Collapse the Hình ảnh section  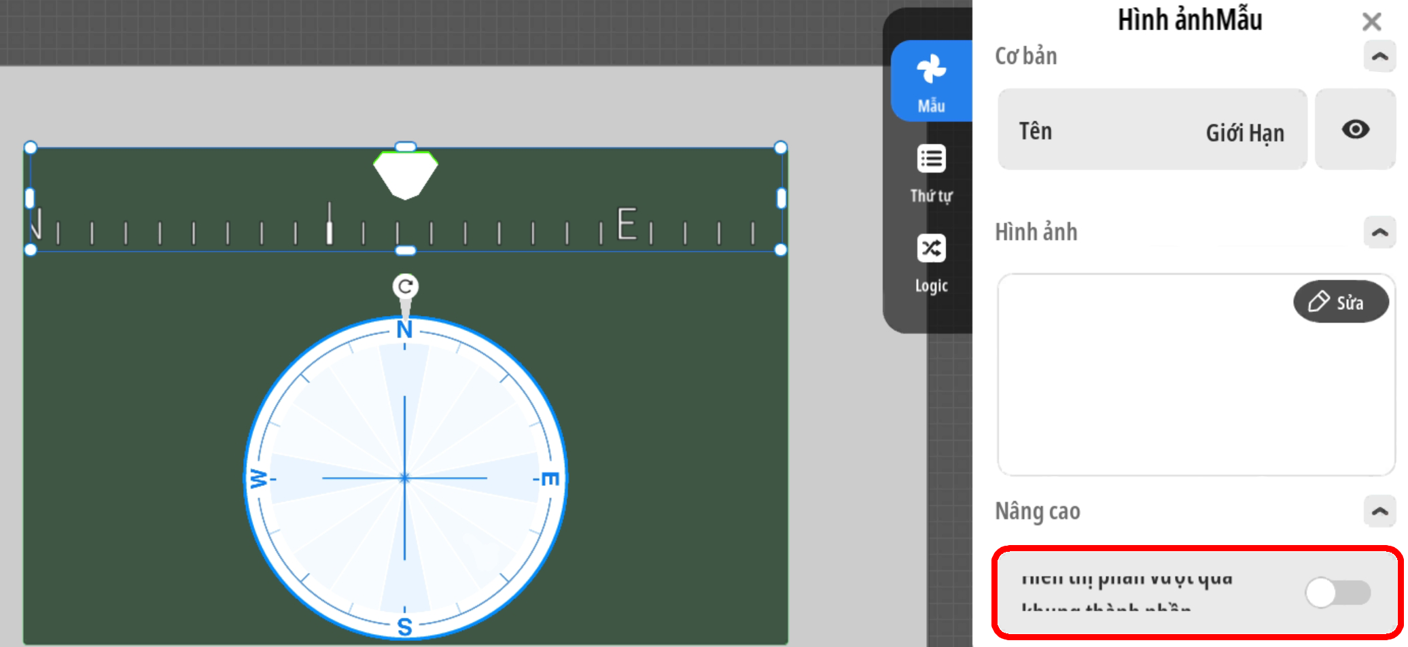point(1379,232)
